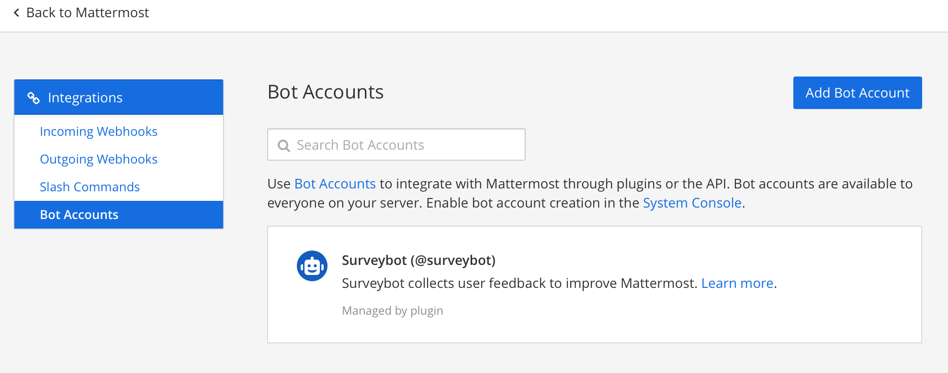Click the back chevron arrow icon
The height and width of the screenshot is (373, 948).
(17, 13)
